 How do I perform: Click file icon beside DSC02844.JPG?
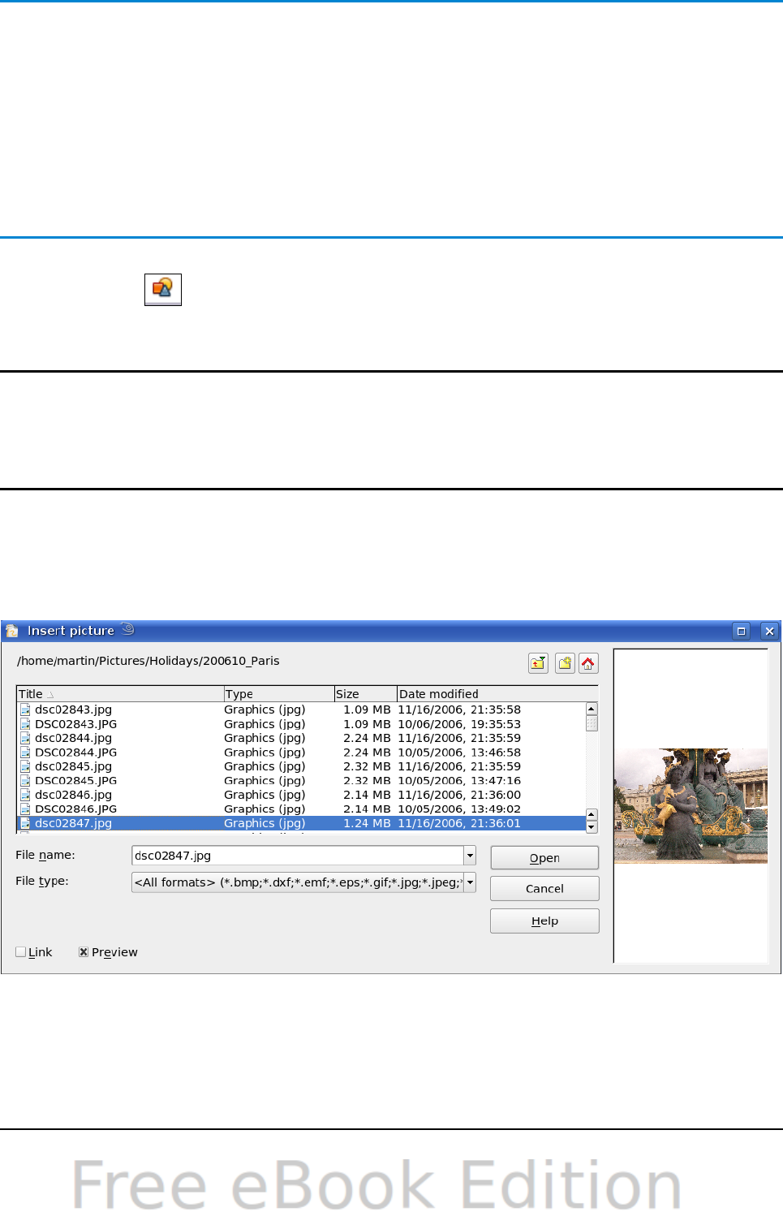[x=25, y=753]
